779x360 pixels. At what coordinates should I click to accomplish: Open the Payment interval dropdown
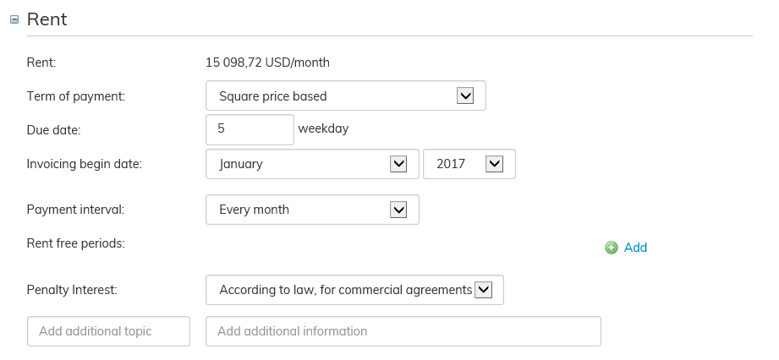[311, 210]
